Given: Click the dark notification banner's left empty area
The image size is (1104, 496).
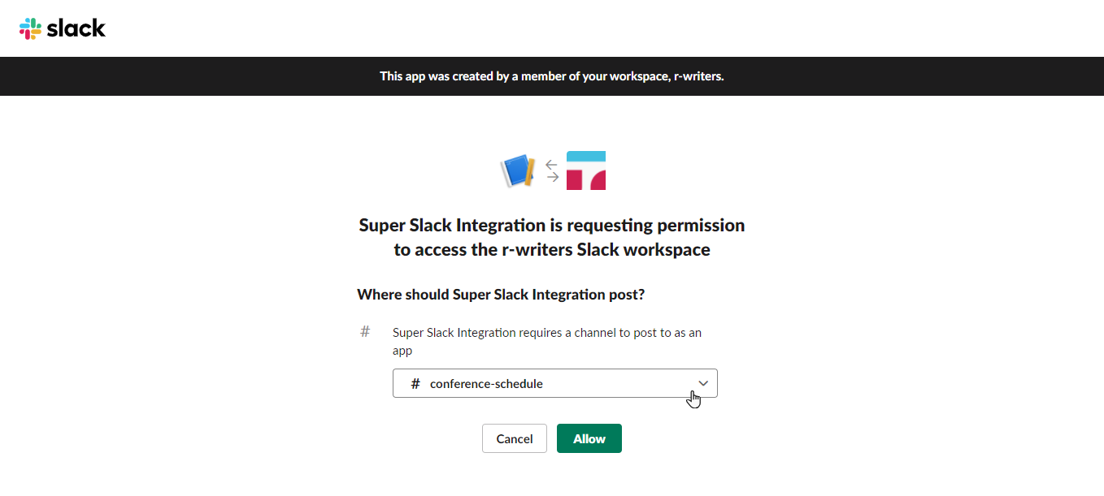Looking at the screenshot, I should point(163,76).
